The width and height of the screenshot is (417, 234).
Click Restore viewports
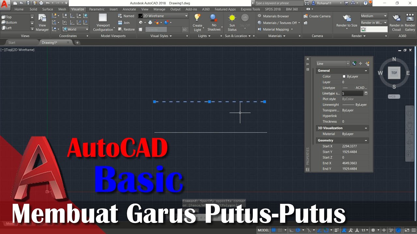pyautogui.click(x=126, y=29)
